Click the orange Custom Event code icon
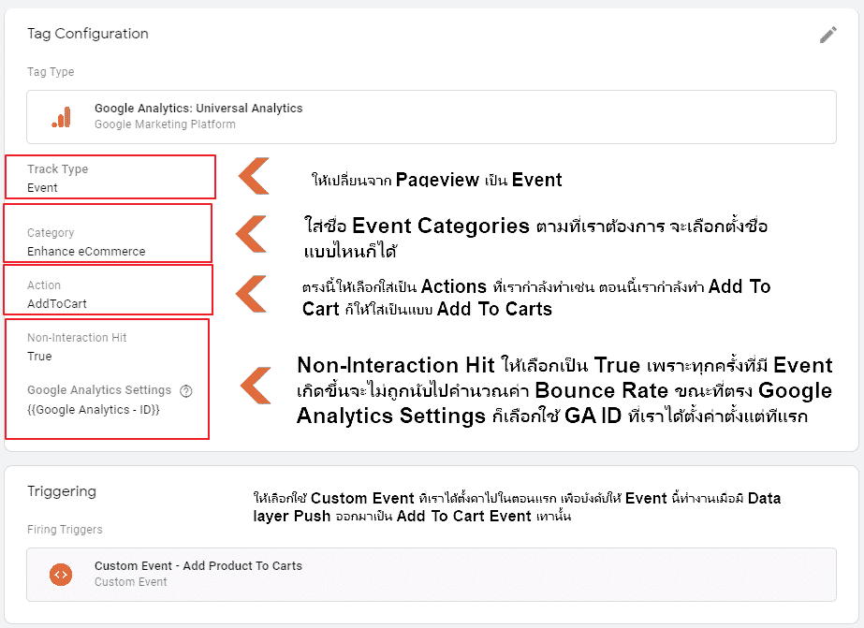 60,575
